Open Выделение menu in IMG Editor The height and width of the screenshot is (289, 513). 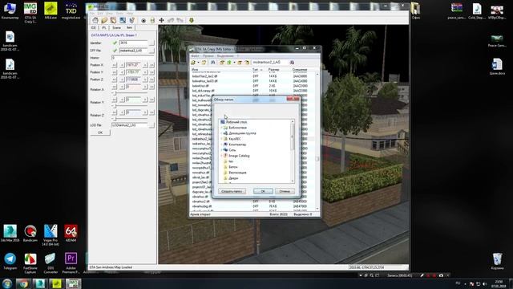tap(225, 55)
